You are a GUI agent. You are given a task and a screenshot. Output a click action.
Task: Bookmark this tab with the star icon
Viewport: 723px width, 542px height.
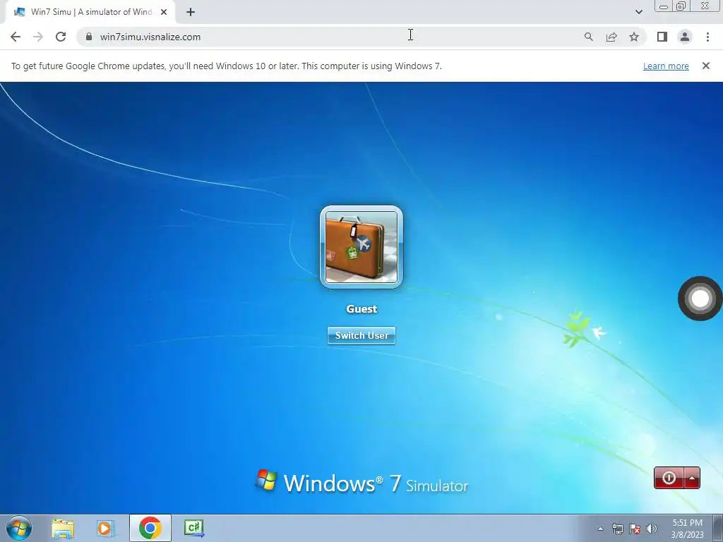[634, 37]
